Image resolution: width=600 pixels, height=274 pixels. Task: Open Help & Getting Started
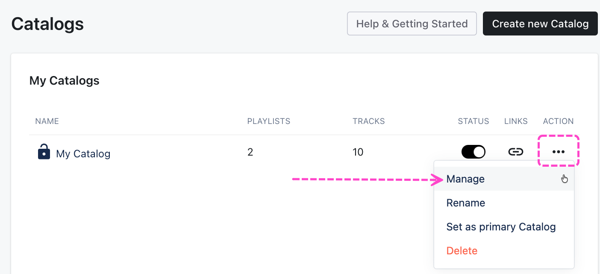tap(412, 24)
